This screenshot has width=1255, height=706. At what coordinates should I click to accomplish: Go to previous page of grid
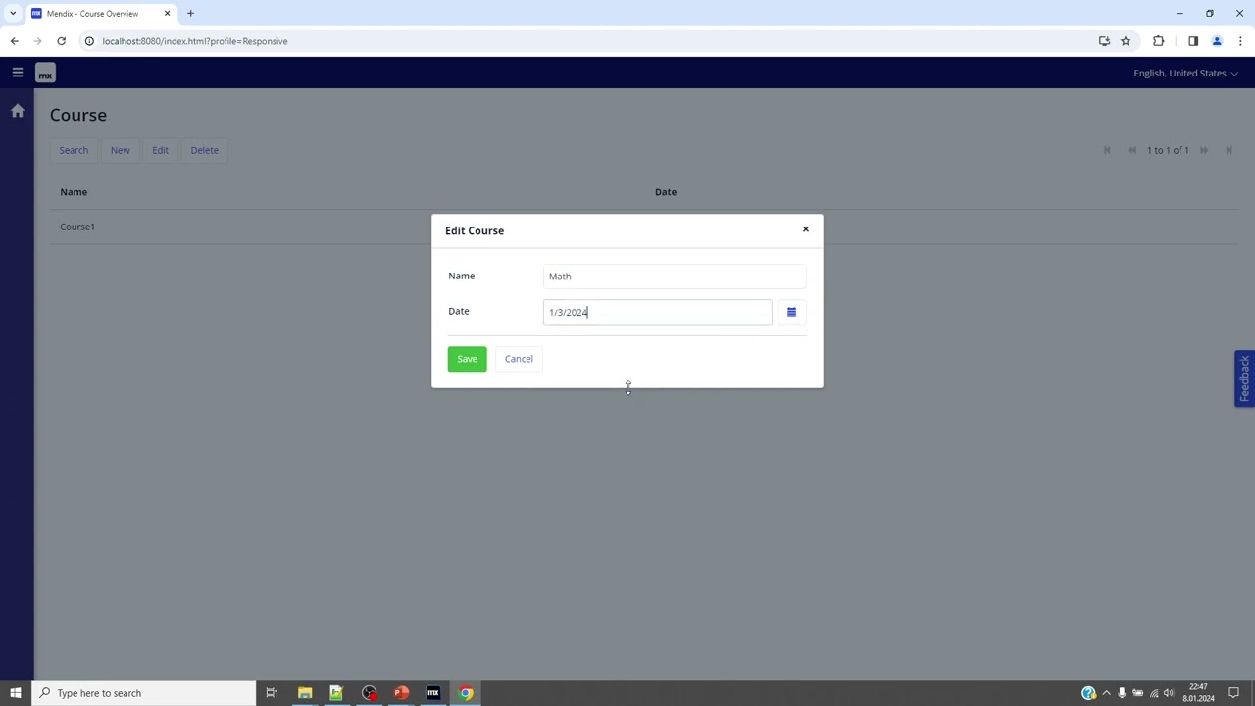point(1131,150)
